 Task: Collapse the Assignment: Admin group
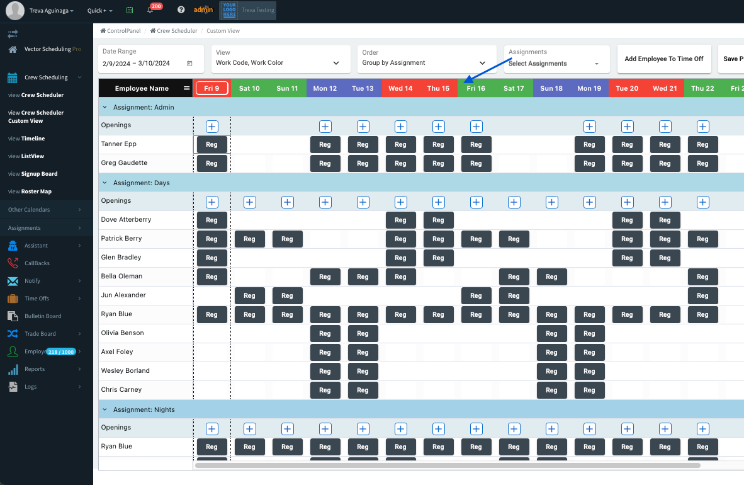click(105, 107)
